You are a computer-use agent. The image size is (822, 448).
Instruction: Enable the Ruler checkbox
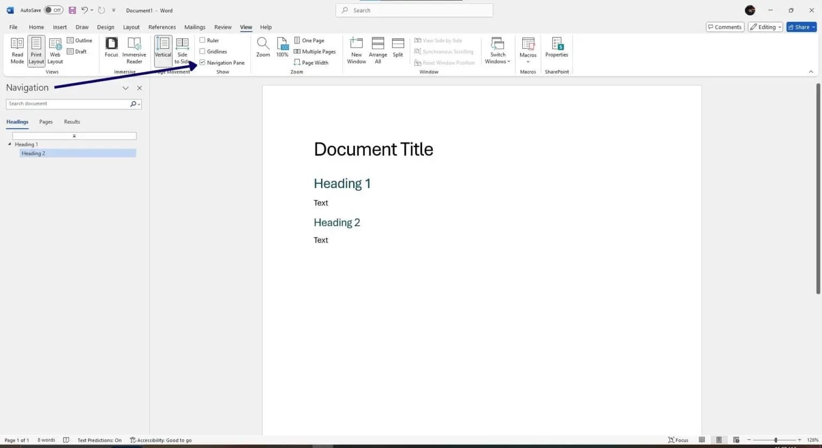click(x=202, y=40)
